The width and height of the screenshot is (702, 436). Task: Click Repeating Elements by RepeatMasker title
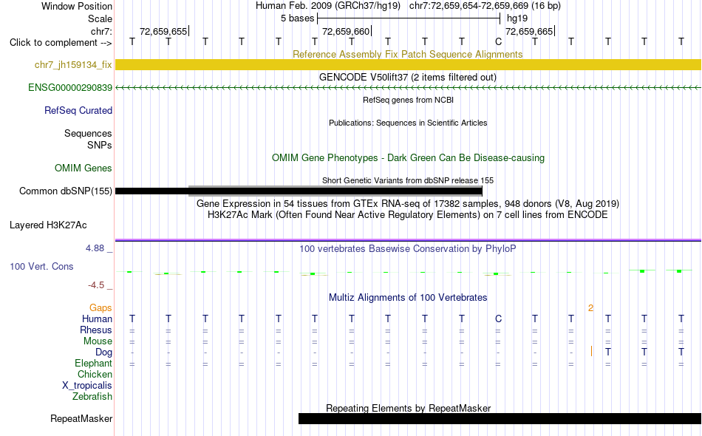[409, 408]
